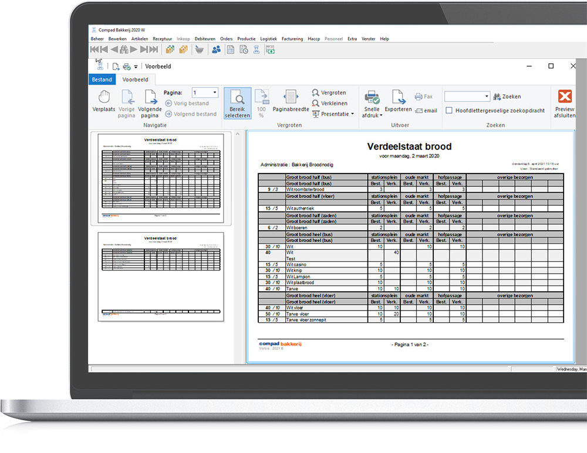Close preview with Preview afsluiten
Image resolution: width=587 pixels, height=453 pixels.
pos(565,104)
